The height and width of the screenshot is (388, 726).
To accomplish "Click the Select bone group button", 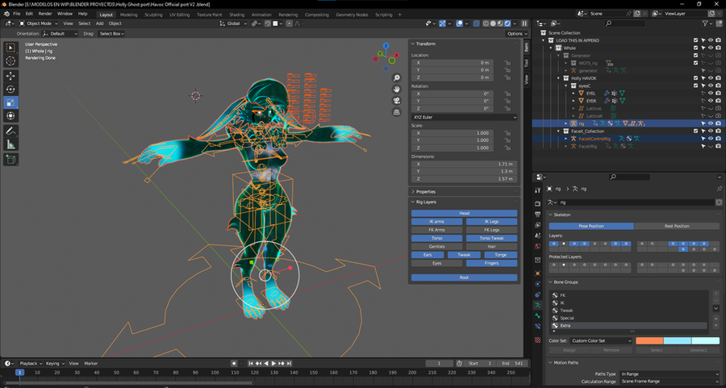I will (656, 350).
